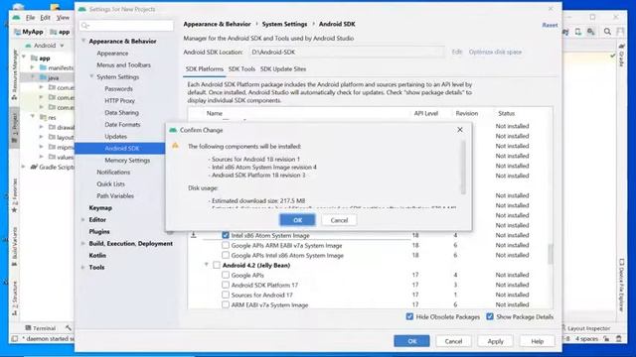Select HTTP Proxy settings
Image resolution: width=636 pixels, height=357 pixels.
pyautogui.click(x=119, y=100)
